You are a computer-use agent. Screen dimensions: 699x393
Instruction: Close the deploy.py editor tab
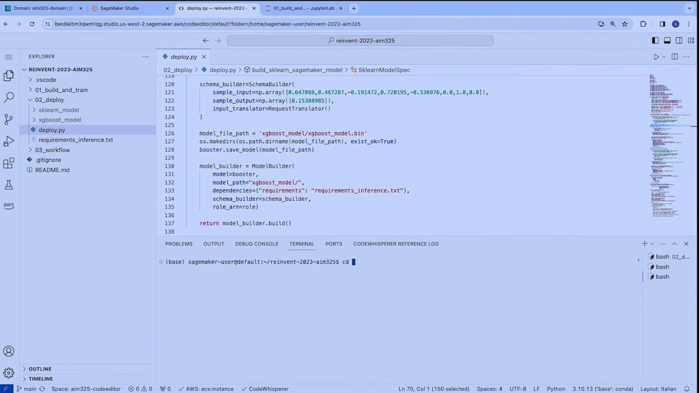tap(204, 57)
